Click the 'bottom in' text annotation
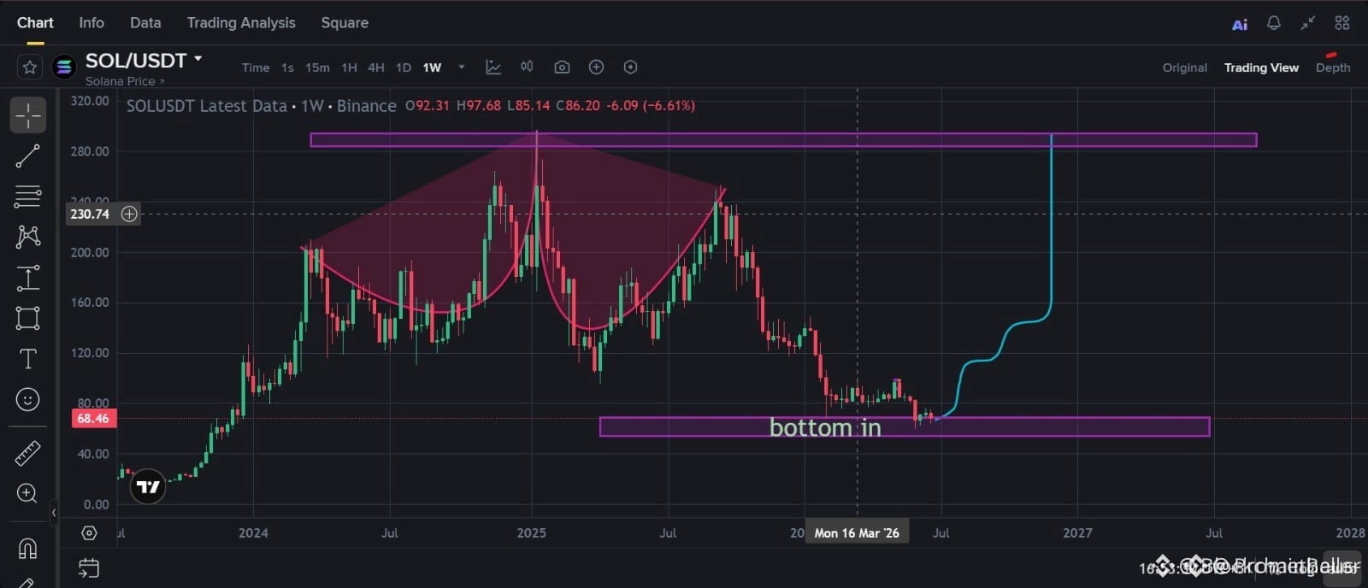Image resolution: width=1368 pixels, height=588 pixels. pos(825,427)
